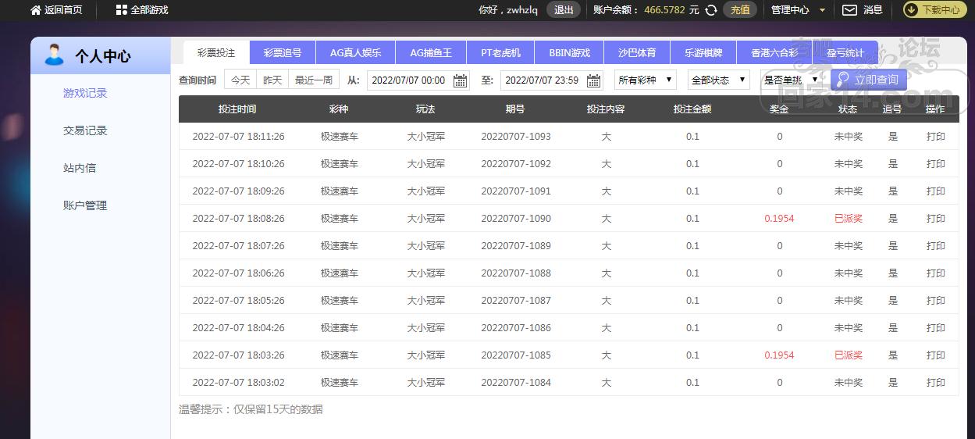Switch to the 彩票追号 tab
975x439 pixels.
click(x=283, y=53)
